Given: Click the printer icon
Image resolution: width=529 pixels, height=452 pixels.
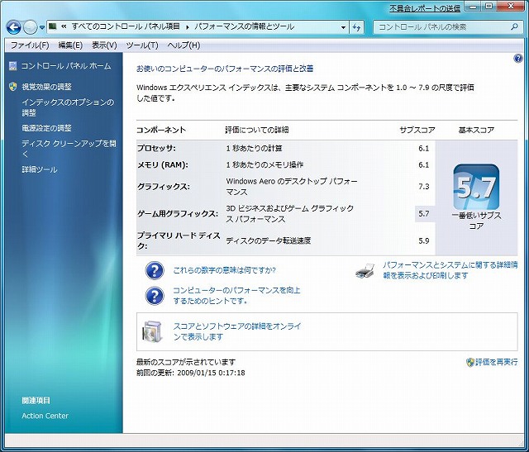Looking at the screenshot, I should coord(365,270).
